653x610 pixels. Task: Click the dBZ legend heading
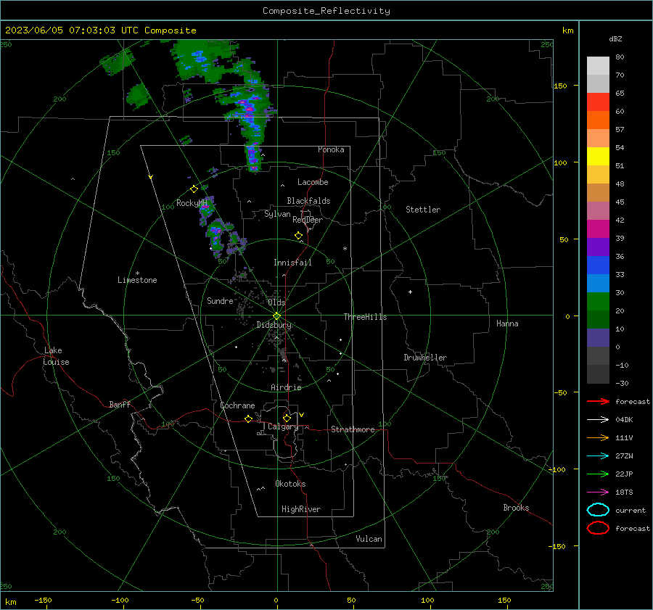pyautogui.click(x=615, y=38)
